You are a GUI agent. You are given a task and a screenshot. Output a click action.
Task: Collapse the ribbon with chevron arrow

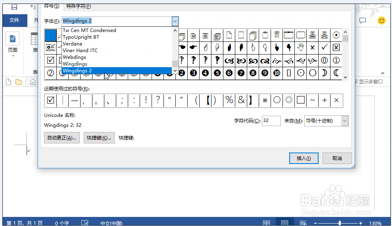click(x=382, y=73)
